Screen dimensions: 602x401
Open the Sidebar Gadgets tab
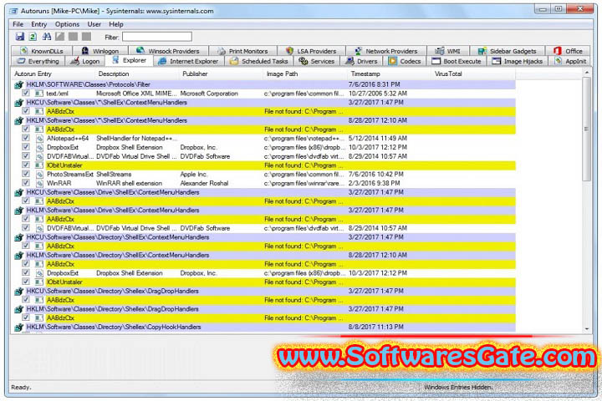[x=508, y=51]
